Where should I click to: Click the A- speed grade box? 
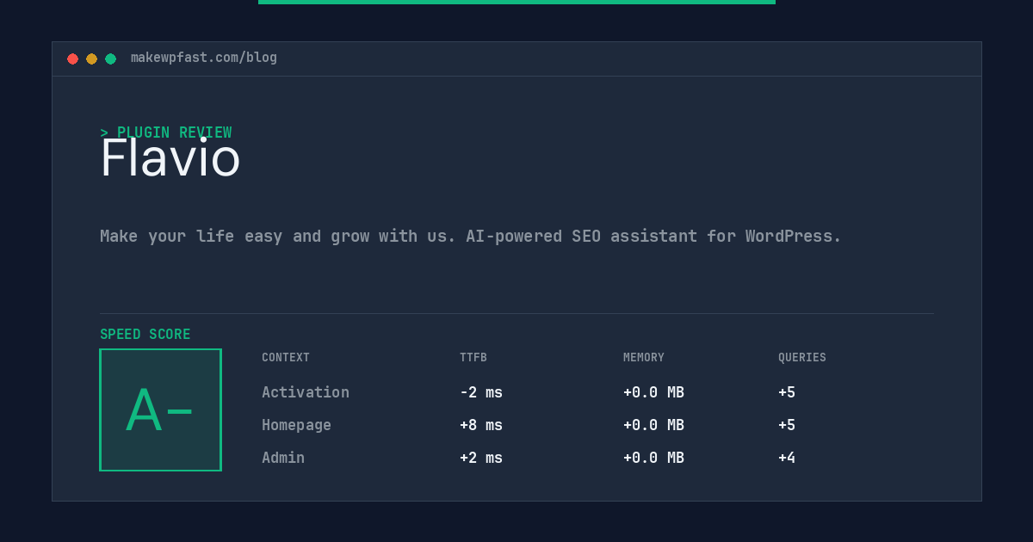[161, 410]
